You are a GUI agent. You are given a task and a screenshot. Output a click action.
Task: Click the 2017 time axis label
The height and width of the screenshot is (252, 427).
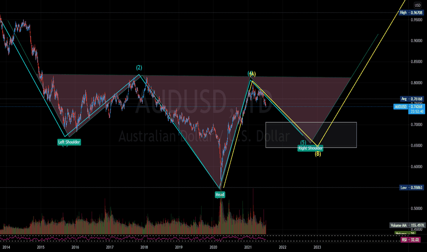(110, 247)
